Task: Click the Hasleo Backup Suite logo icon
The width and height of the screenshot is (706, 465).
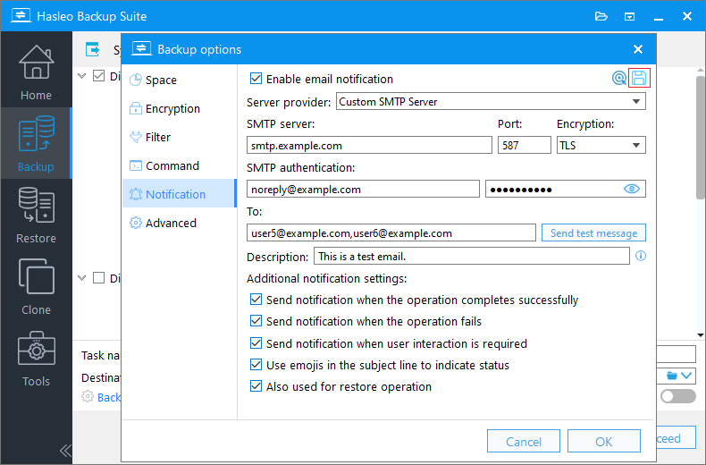Action: coord(21,15)
